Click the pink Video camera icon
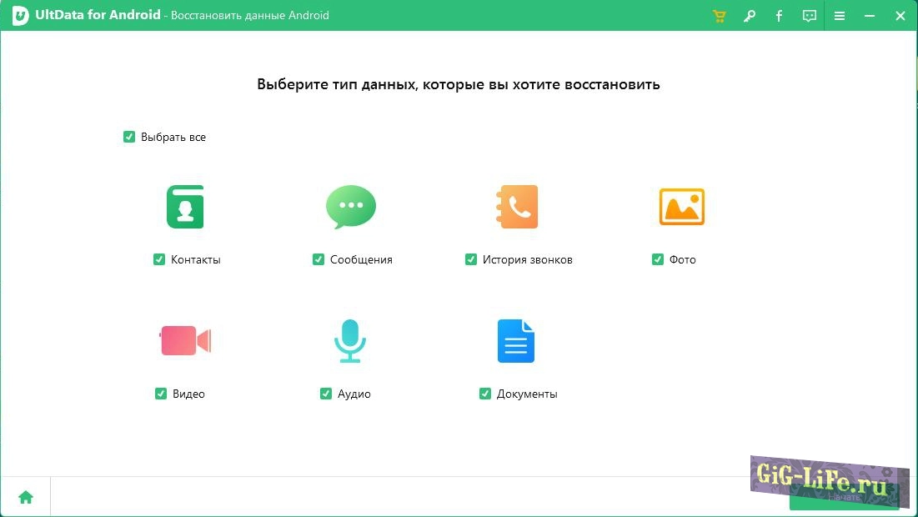Viewport: 918px width, 517px height. (x=185, y=341)
